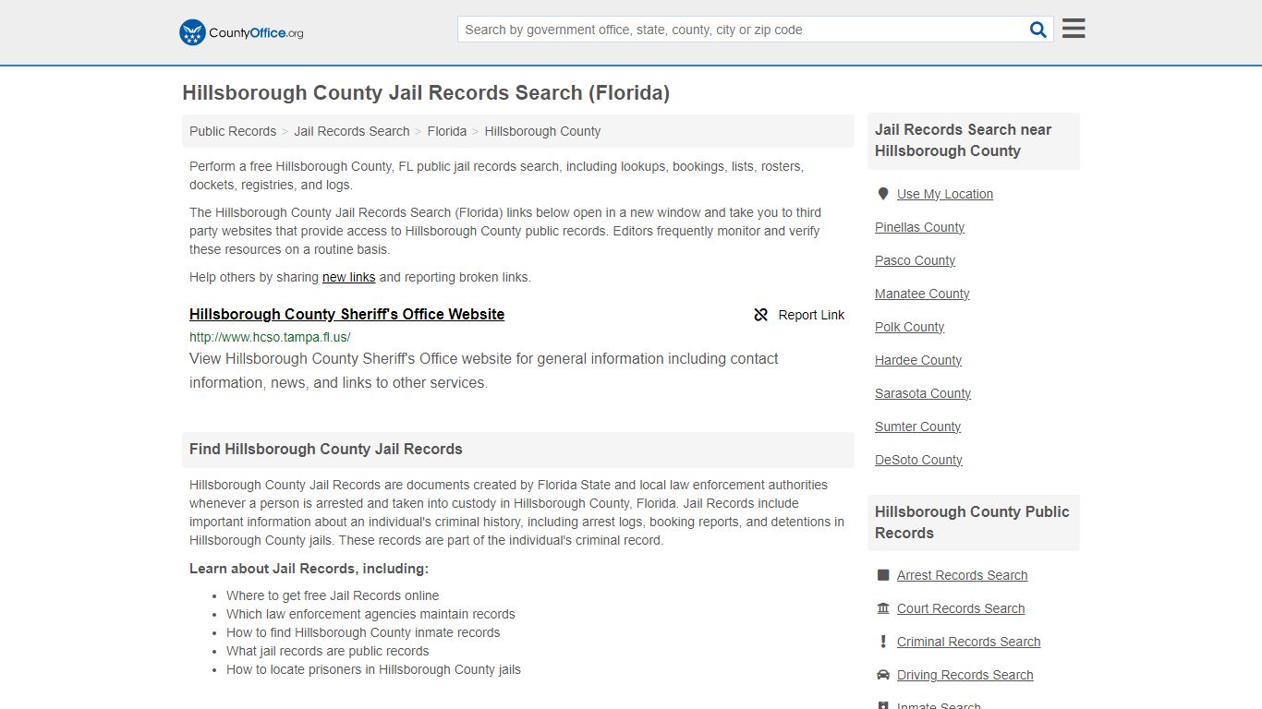Image resolution: width=1262 pixels, height=709 pixels.
Task: Select the Polk County link
Action: click(909, 327)
